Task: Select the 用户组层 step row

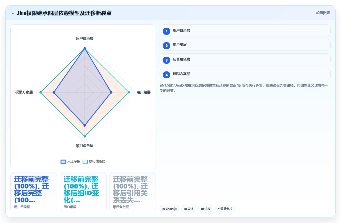Action: pos(245,45)
